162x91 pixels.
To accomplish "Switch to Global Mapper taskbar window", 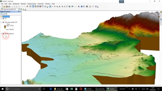I will pos(100,89).
